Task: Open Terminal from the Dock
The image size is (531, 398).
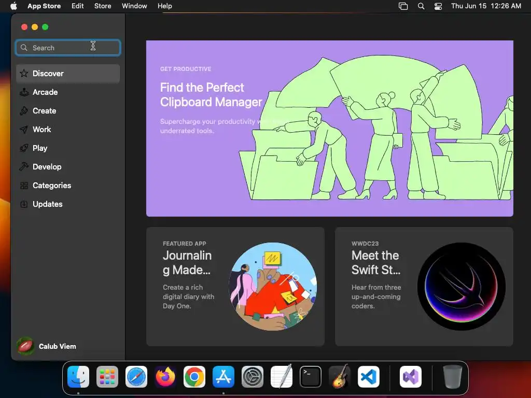Action: click(x=311, y=377)
